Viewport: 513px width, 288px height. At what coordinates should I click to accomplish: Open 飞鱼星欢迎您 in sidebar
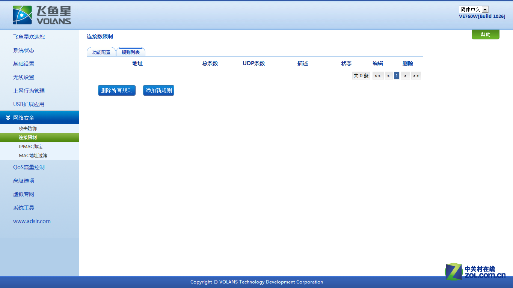click(x=29, y=37)
